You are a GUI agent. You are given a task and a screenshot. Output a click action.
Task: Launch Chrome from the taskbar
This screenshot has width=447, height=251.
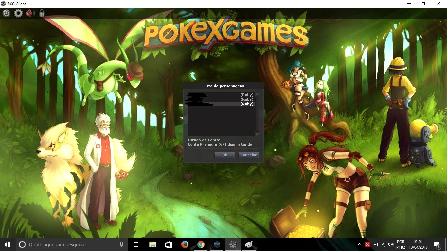tap(201, 244)
